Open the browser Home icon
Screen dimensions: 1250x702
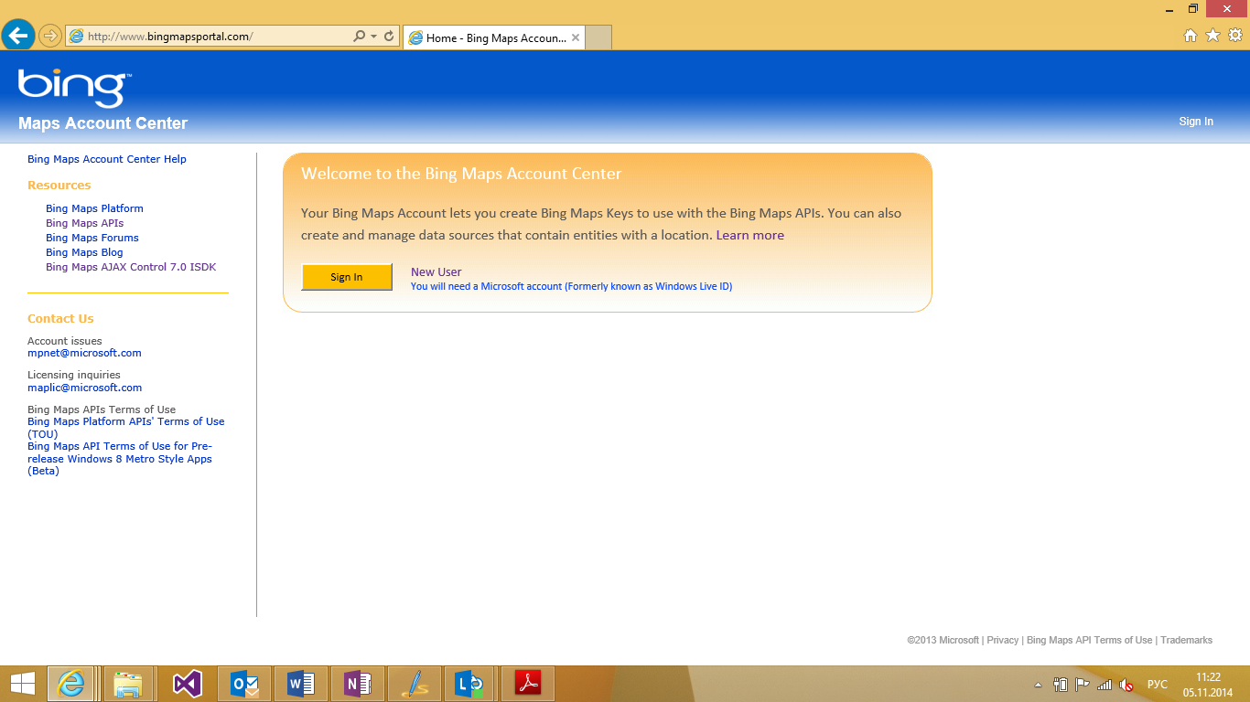coord(1191,36)
